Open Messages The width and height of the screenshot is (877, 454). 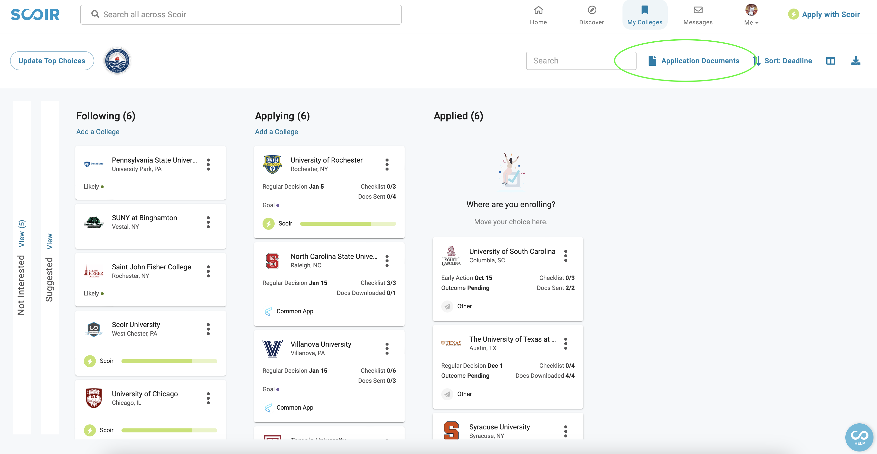coord(698,16)
